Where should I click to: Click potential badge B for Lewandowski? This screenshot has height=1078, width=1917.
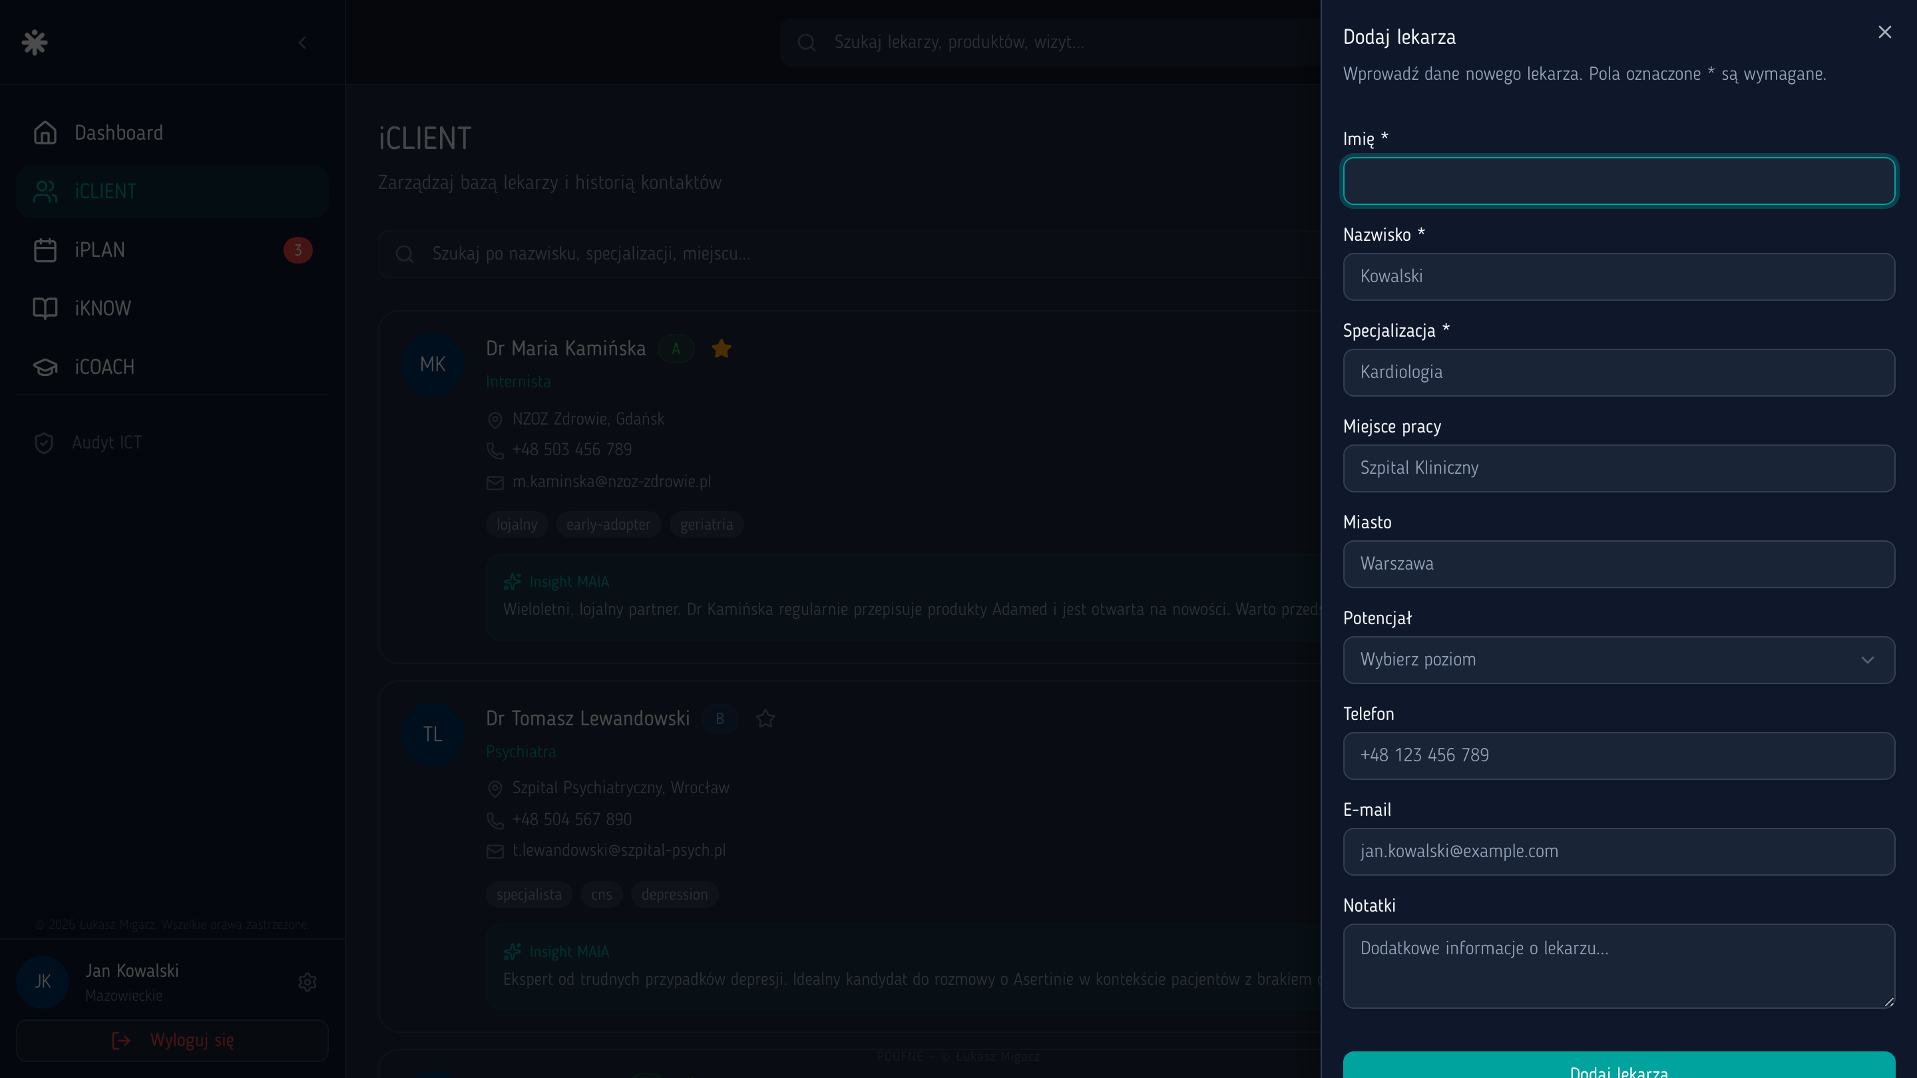tap(720, 719)
